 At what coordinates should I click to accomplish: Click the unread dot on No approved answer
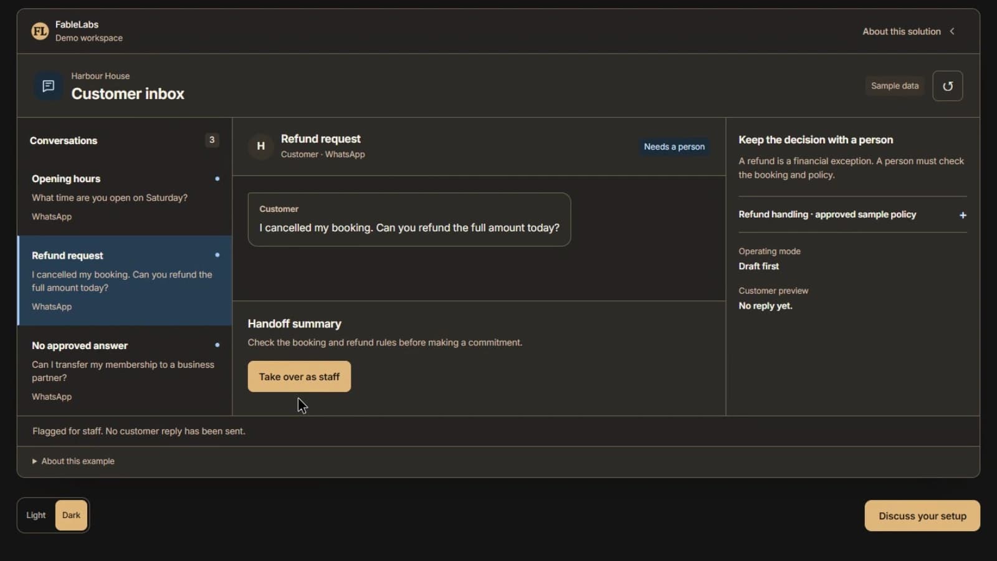217,345
